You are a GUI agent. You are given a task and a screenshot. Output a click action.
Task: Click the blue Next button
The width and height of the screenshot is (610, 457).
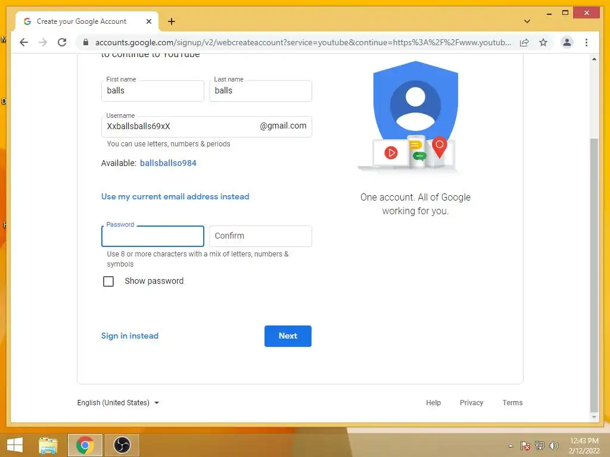(288, 336)
